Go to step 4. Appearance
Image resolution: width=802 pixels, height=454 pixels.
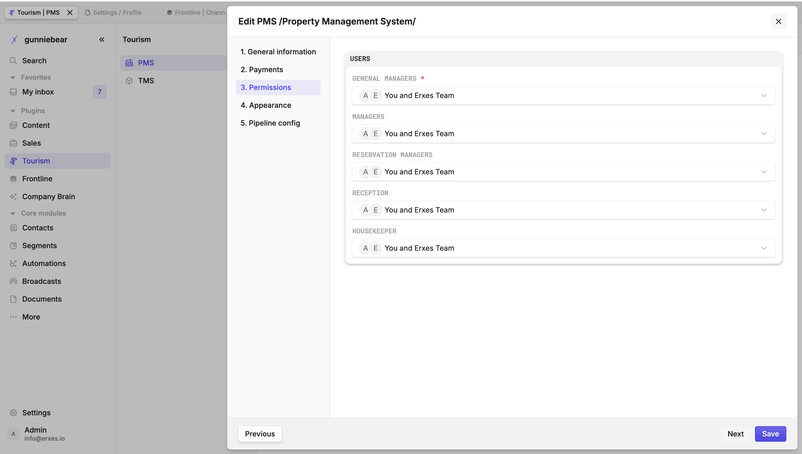278,105
